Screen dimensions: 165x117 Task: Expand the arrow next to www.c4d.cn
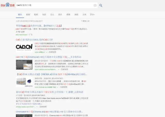[x=46, y=52]
